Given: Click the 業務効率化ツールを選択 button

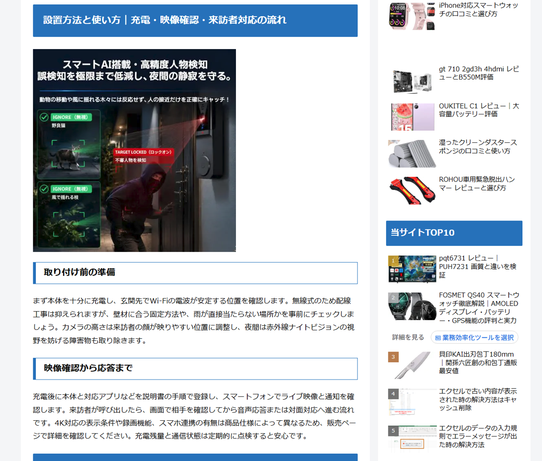Looking at the screenshot, I should point(474,337).
